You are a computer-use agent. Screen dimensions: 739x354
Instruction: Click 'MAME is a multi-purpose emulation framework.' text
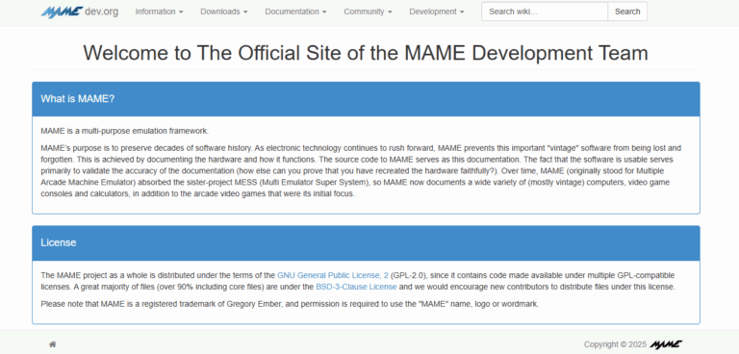pyautogui.click(x=124, y=131)
